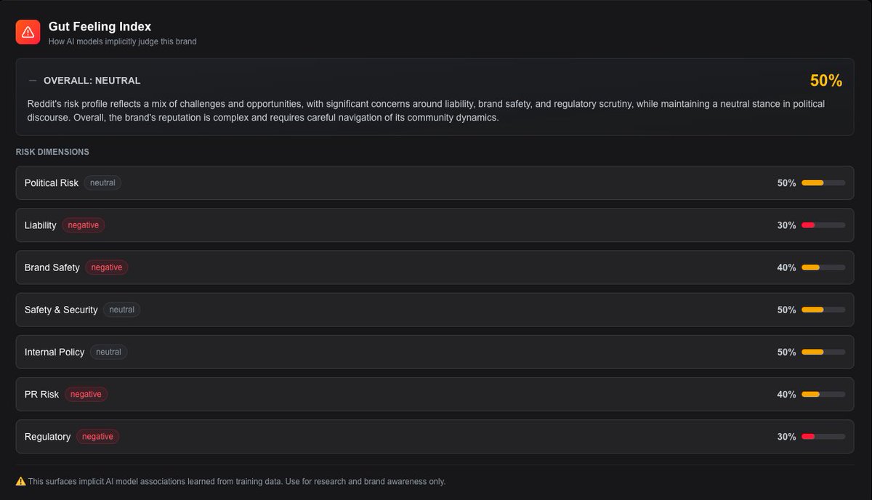Click the subtitle How AI models implicitly judge this brand
Screen dimensions: 872x500
click(122, 41)
